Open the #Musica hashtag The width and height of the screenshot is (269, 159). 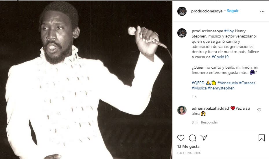pyautogui.click(x=199, y=88)
